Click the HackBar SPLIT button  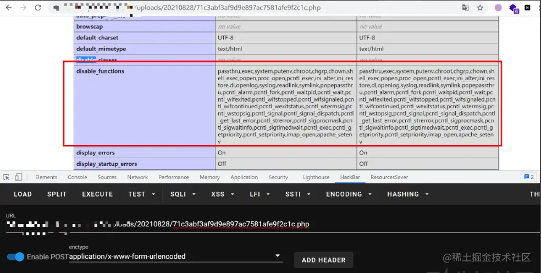click(x=57, y=194)
